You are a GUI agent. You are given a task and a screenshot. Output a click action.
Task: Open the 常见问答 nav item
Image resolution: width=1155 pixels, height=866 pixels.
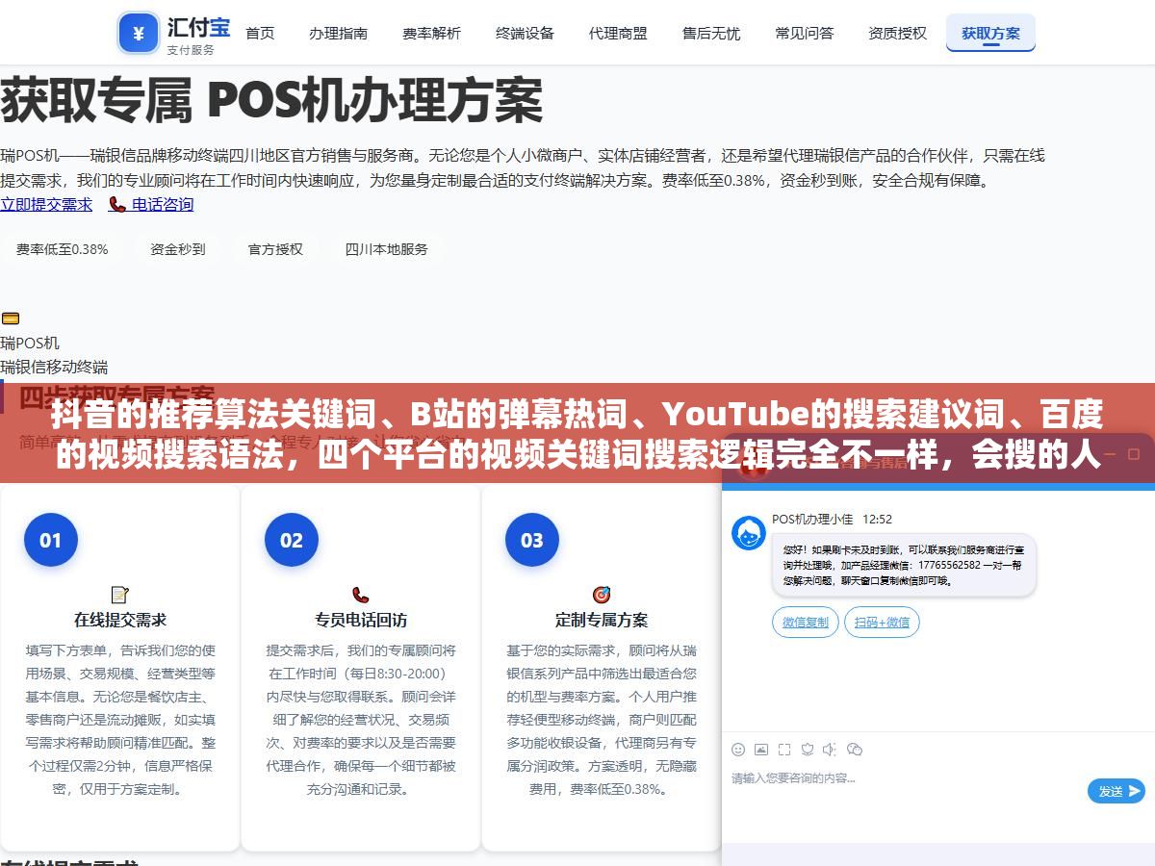(804, 33)
